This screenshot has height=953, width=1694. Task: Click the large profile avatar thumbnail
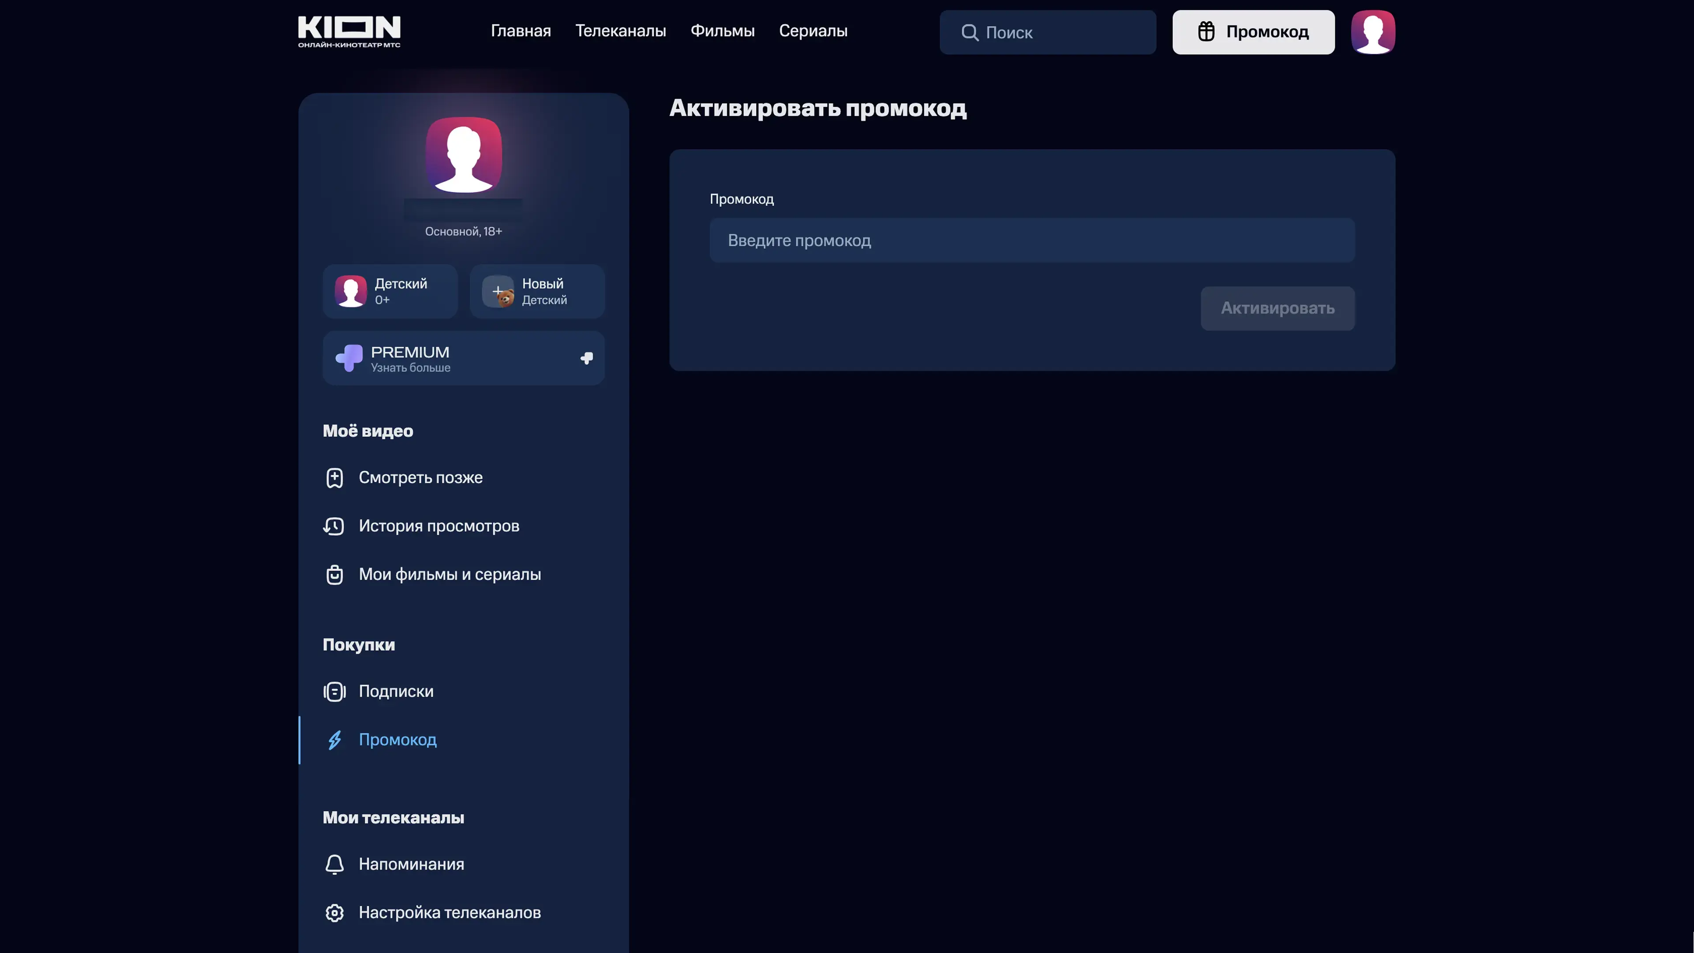pyautogui.click(x=464, y=154)
